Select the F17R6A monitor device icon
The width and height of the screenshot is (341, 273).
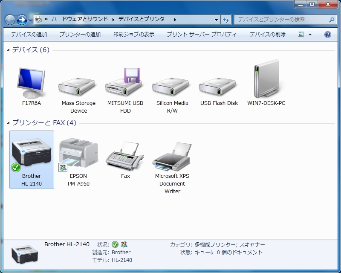pyautogui.click(x=31, y=83)
